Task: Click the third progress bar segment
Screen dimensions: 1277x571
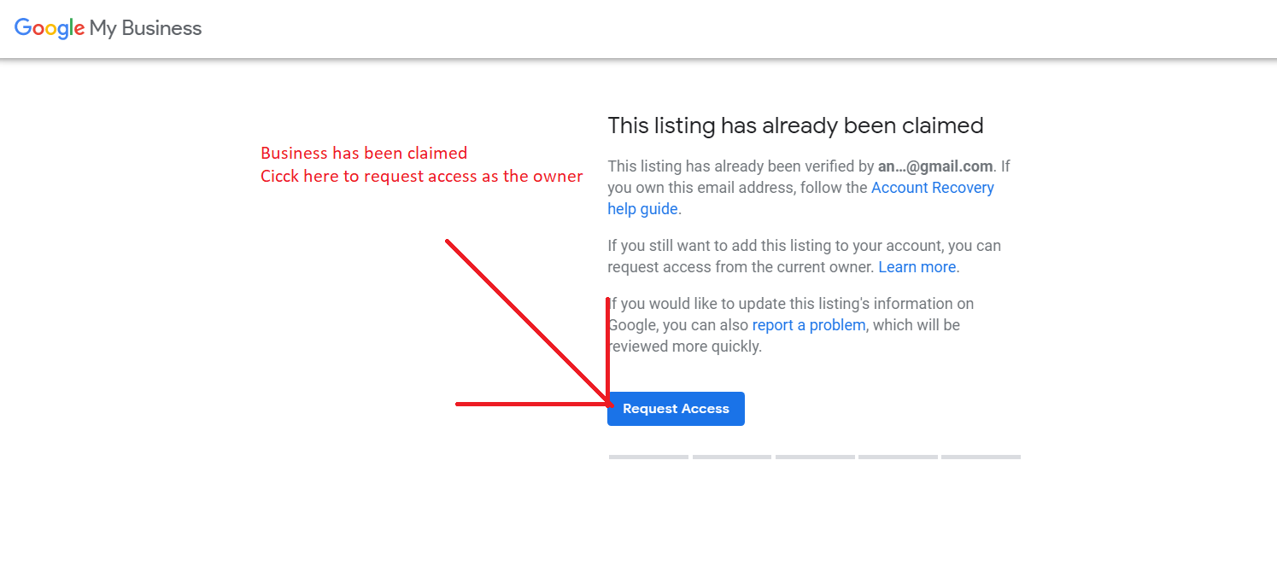Action: 815,457
